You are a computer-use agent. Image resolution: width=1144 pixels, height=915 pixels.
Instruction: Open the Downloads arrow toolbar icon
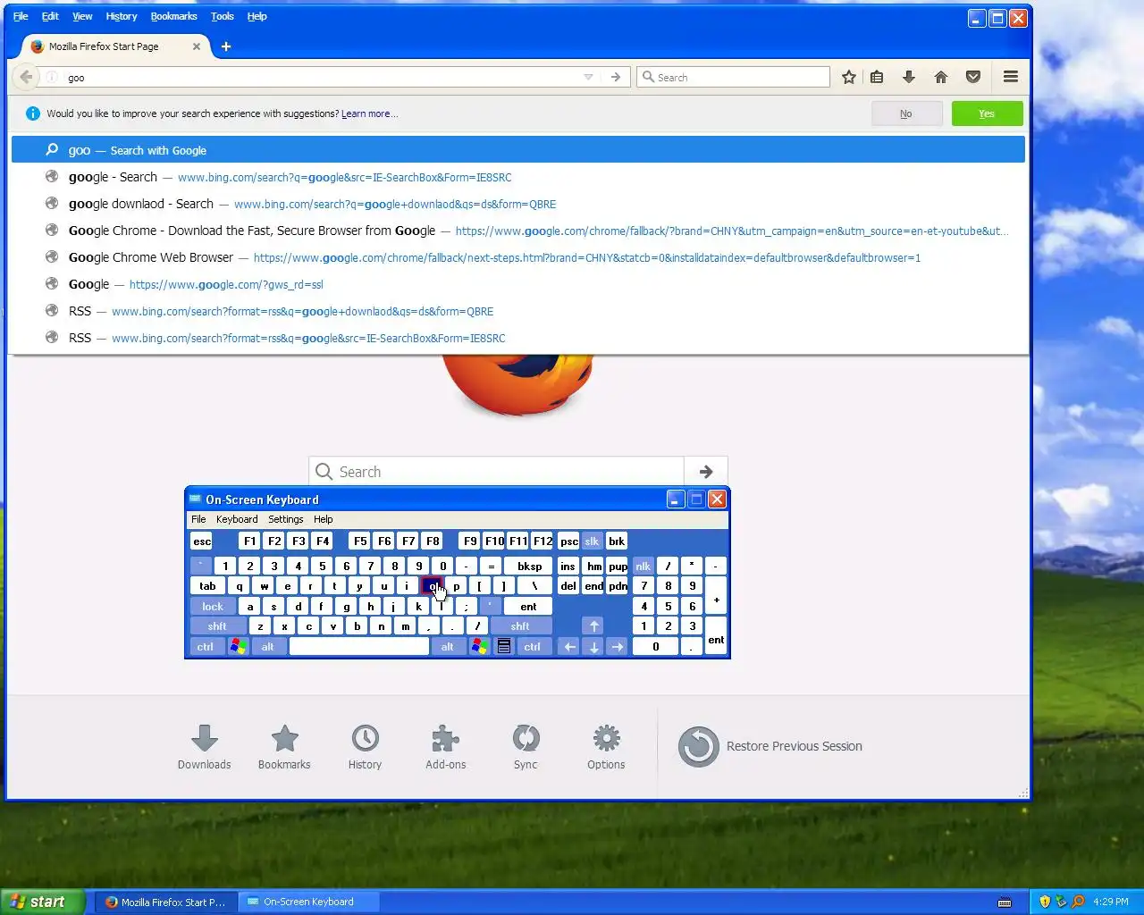click(909, 77)
